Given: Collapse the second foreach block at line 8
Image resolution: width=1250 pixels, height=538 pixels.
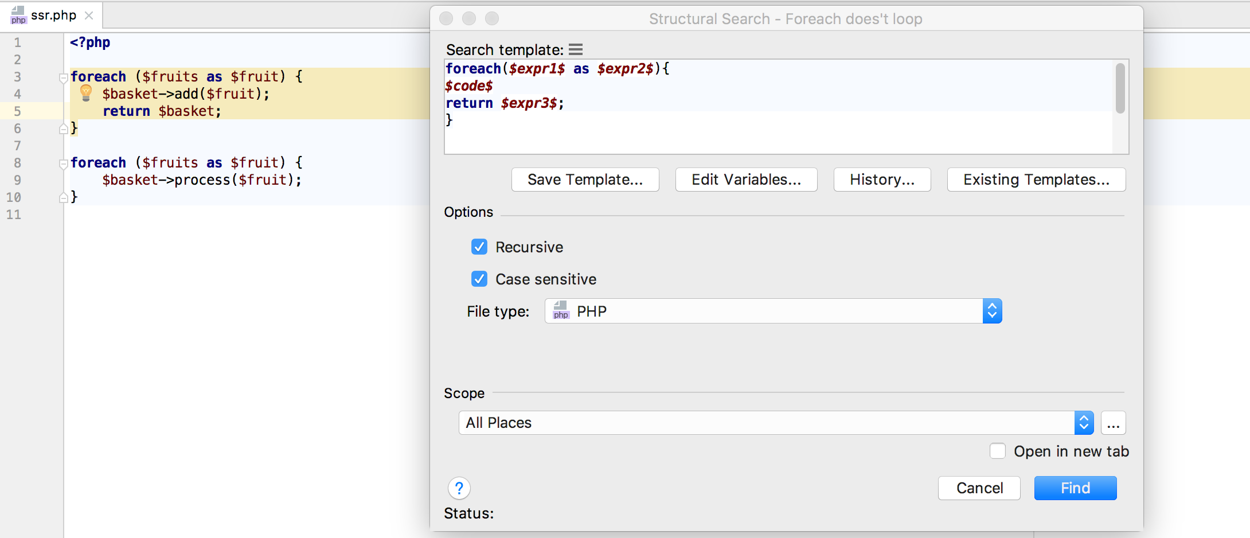Looking at the screenshot, I should (64, 163).
